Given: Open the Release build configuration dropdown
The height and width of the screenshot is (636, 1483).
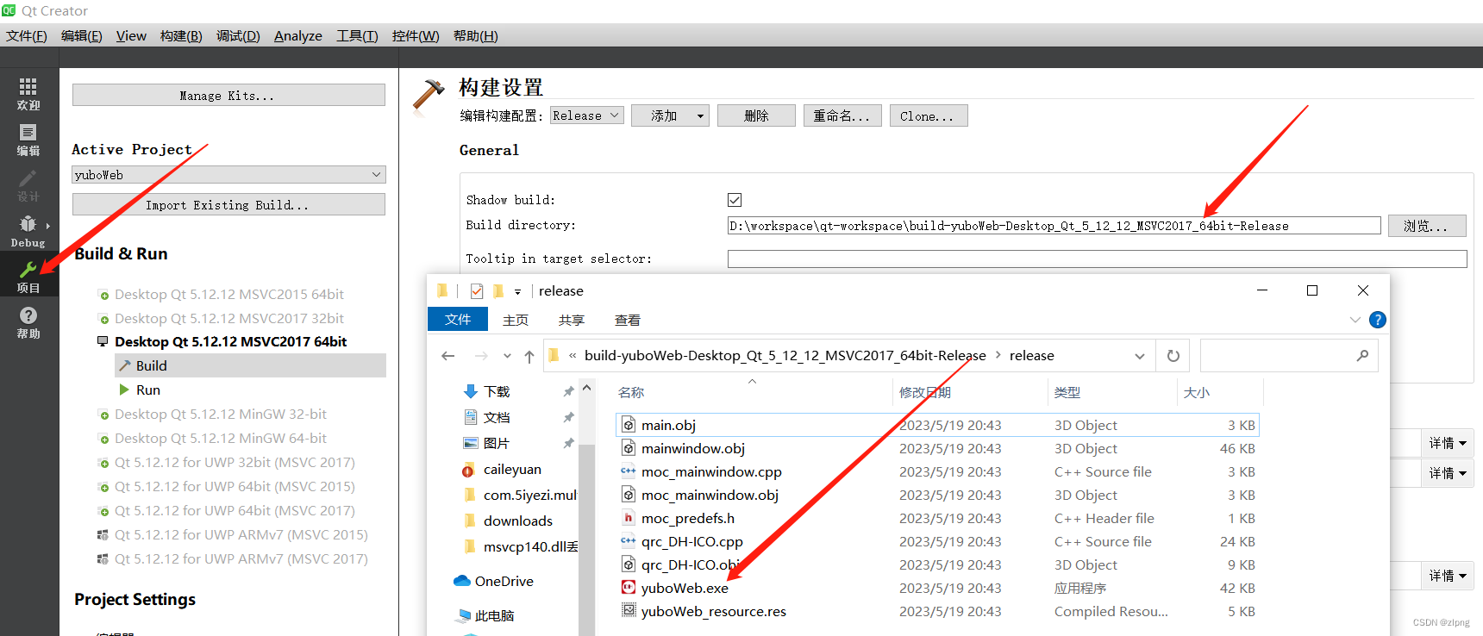Looking at the screenshot, I should (586, 115).
